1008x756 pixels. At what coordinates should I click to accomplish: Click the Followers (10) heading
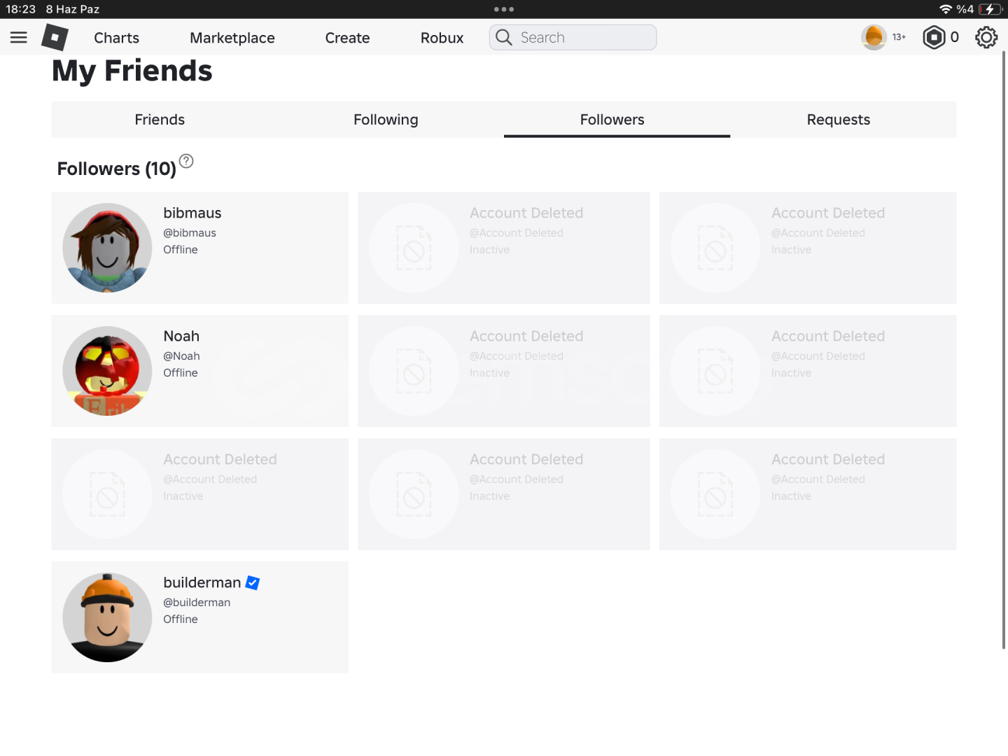117,169
